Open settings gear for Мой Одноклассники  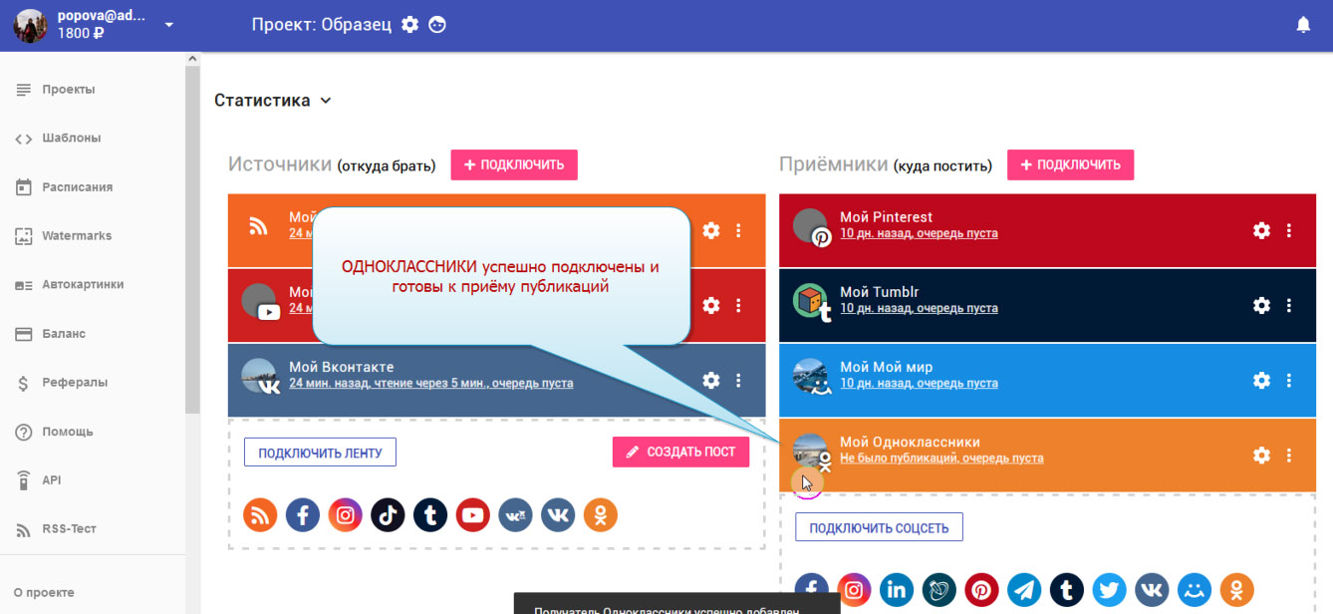pos(1261,456)
